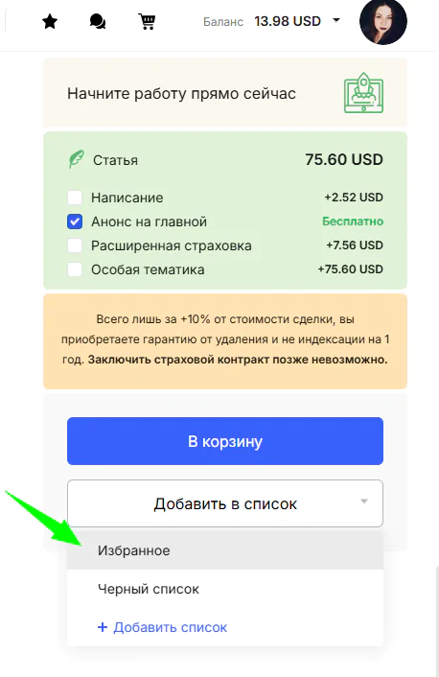Image resolution: width=439 pixels, height=677 pixels.
Task: Enable the Написание checkbox
Action: (75, 198)
